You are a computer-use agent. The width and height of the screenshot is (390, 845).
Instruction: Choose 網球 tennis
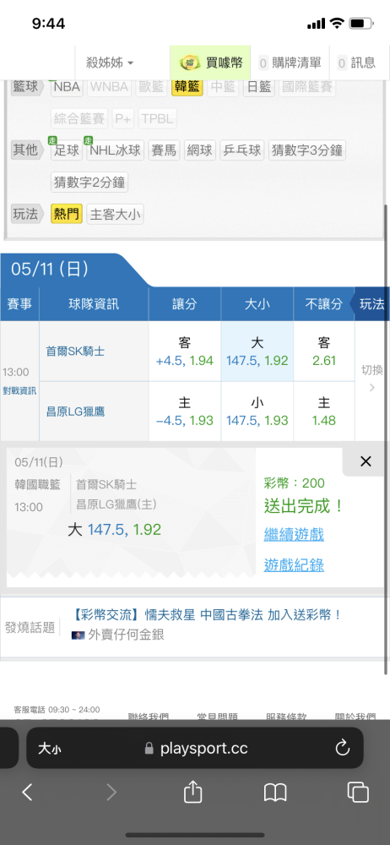click(200, 150)
